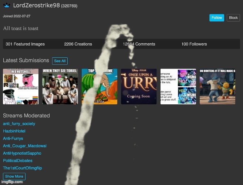Expand streams list with Show More
The height and width of the screenshot is (185, 243).
coord(14,176)
